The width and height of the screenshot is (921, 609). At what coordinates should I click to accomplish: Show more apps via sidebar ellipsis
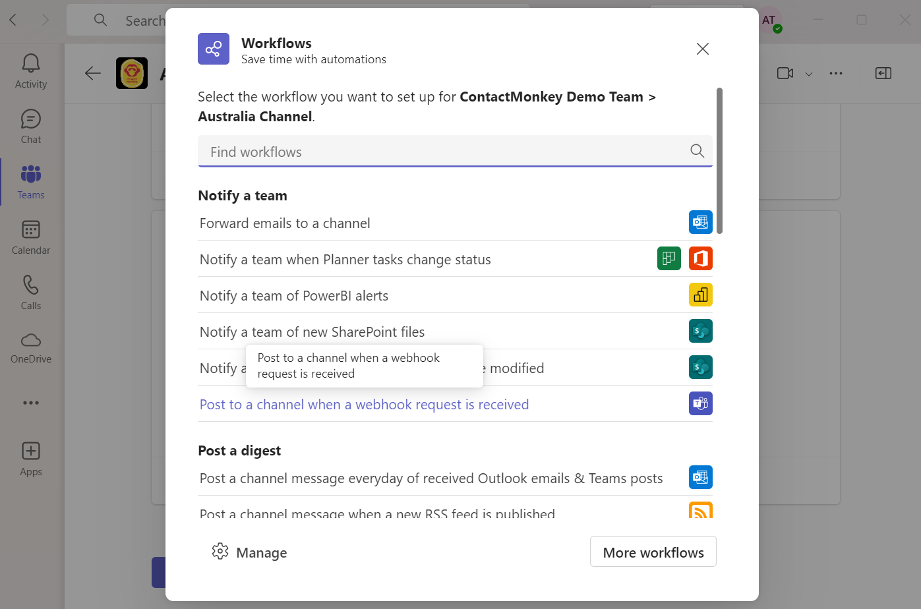coord(31,403)
